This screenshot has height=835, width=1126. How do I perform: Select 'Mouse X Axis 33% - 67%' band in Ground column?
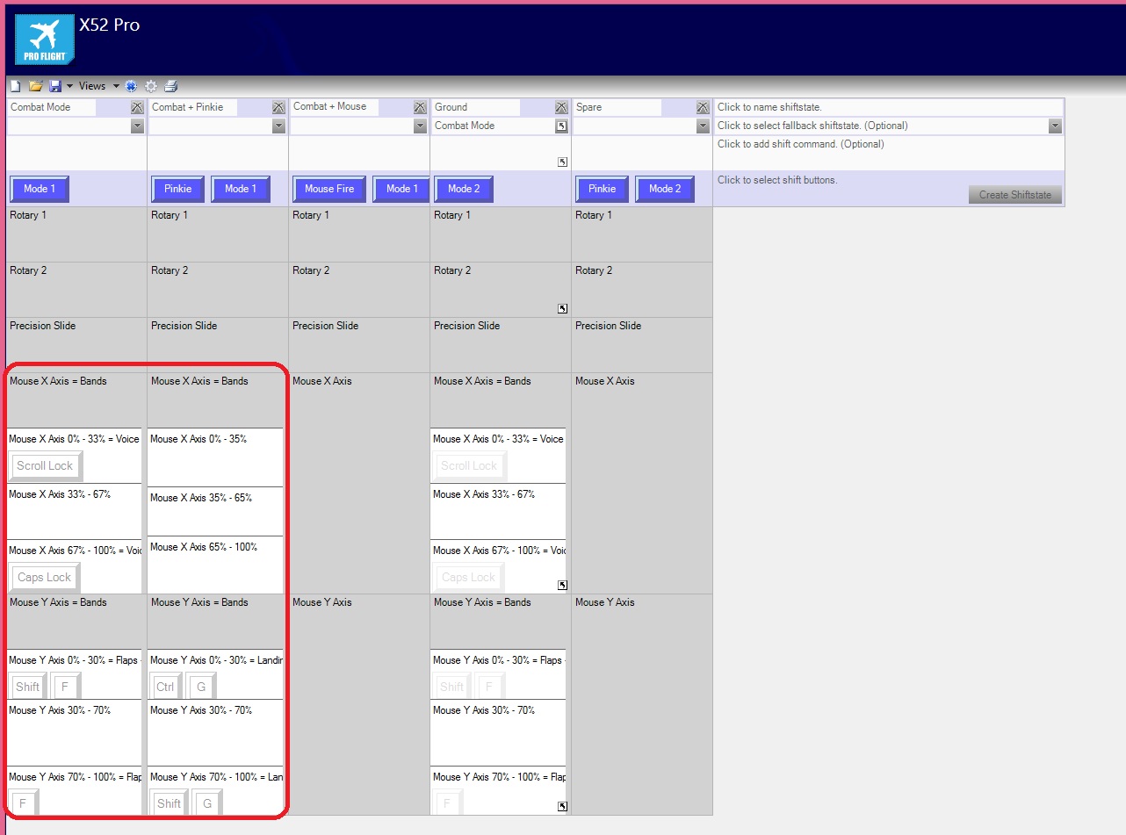click(499, 511)
